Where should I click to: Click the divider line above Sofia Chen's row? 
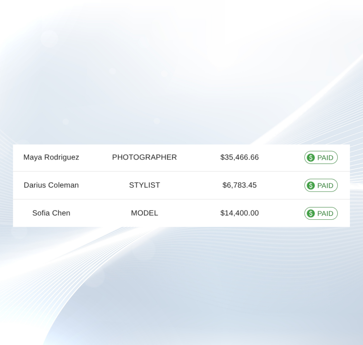click(181, 199)
